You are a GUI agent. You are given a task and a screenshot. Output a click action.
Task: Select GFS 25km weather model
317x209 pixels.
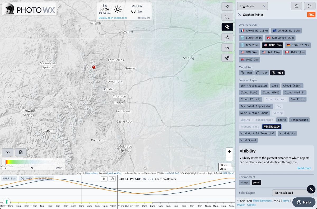[249, 45]
